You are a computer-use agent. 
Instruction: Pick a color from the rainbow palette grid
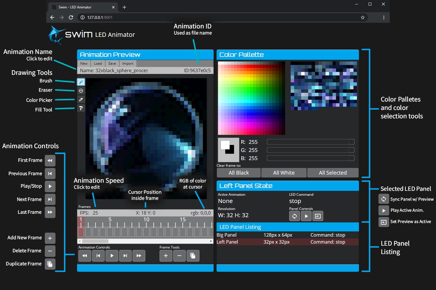[x=251, y=98]
